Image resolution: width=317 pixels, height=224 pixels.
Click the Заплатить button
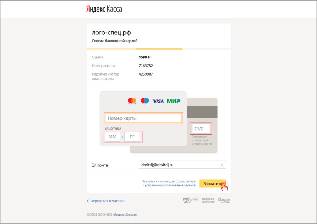pyautogui.click(x=212, y=183)
